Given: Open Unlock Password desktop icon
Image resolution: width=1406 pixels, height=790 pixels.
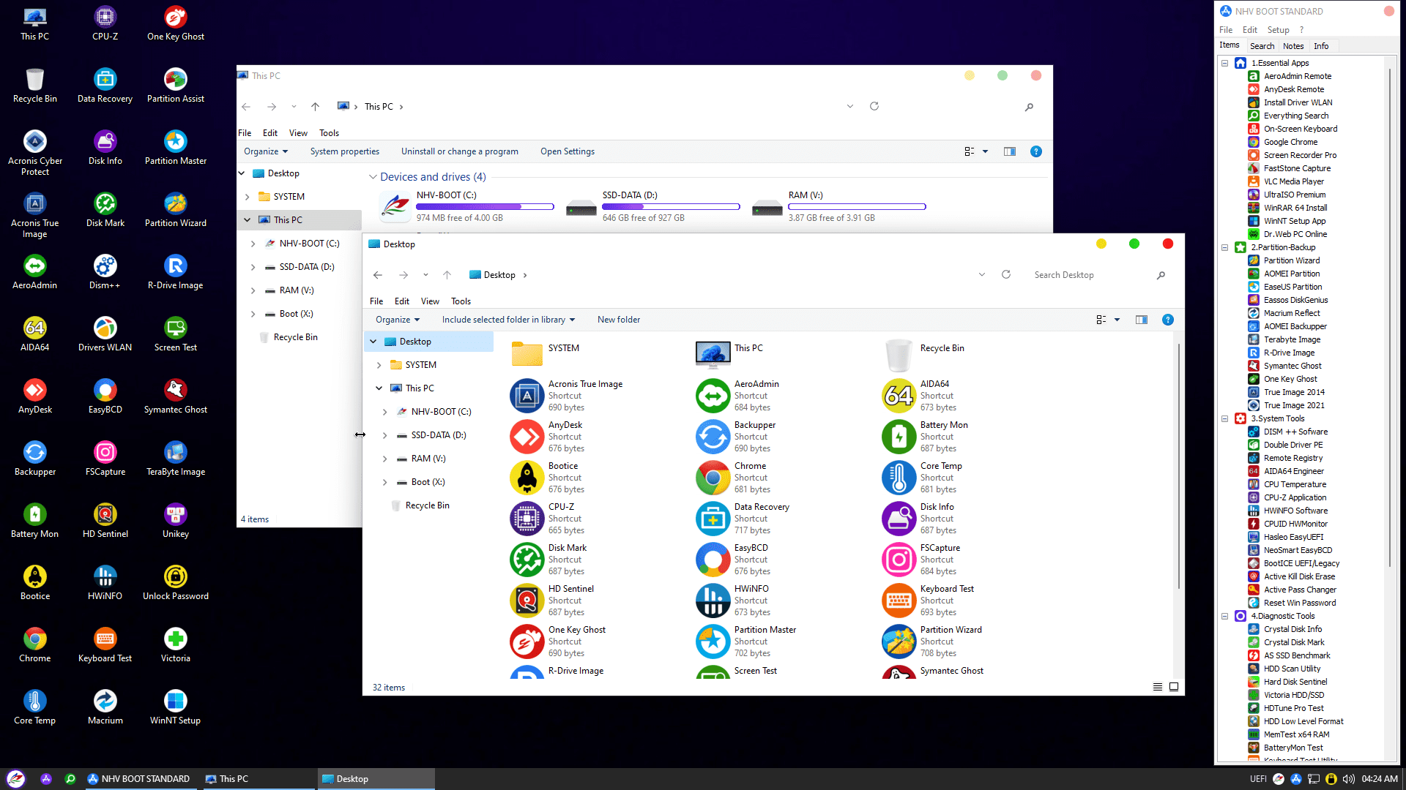Looking at the screenshot, I should tap(175, 582).
